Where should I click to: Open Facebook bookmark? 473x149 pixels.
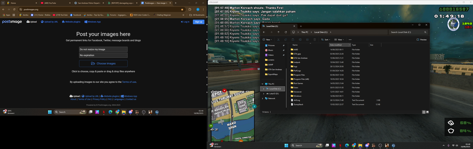pos(75,15)
